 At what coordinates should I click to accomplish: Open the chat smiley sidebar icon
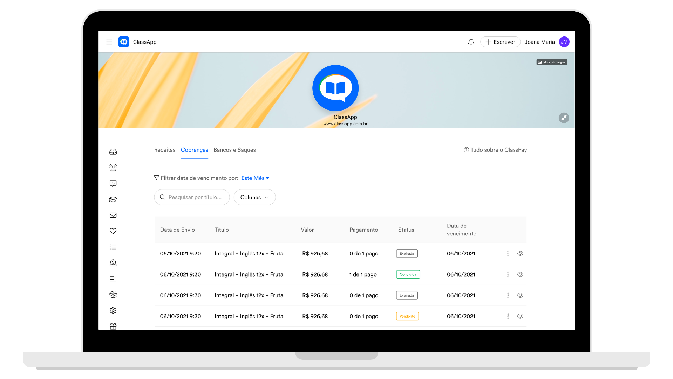point(113,183)
